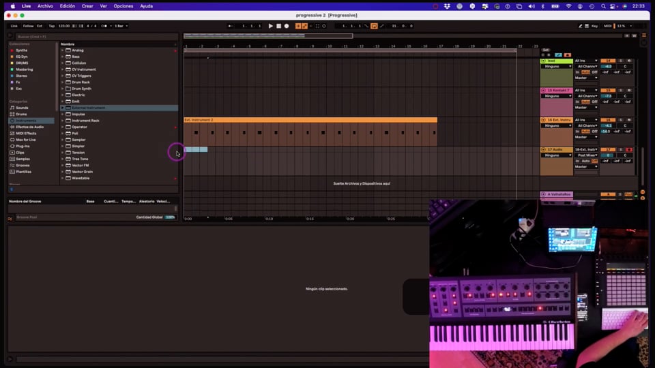Expand the Sampler folder
Screen dimensions: 655x368
[63, 140]
